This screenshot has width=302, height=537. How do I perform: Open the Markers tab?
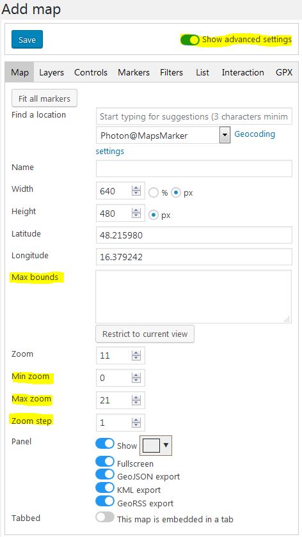tap(134, 73)
